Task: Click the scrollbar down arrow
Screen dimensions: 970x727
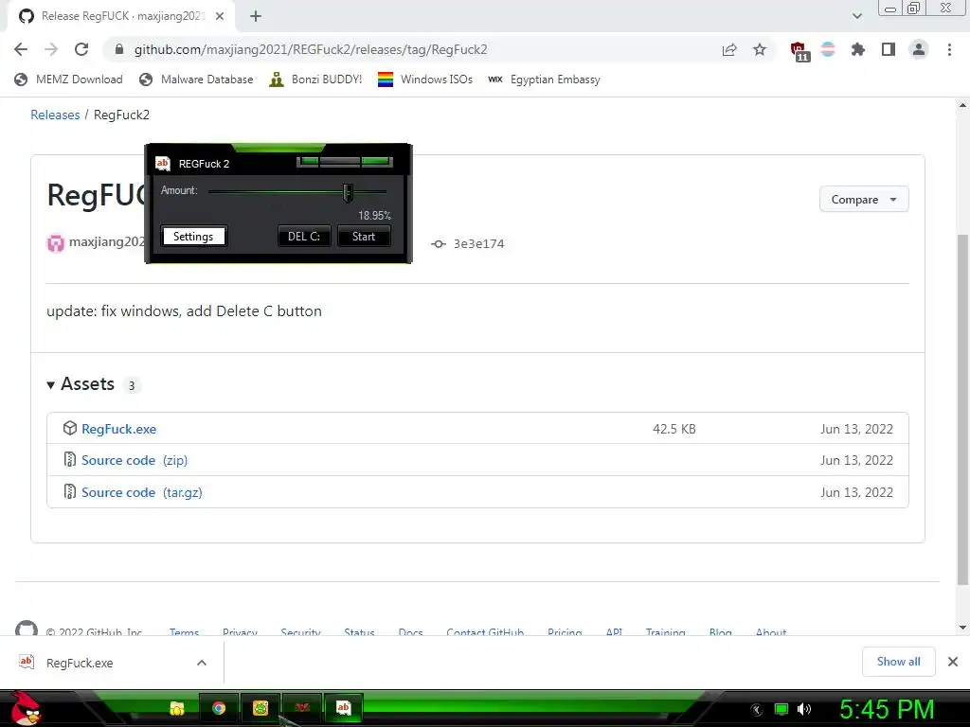Action: pos(962,629)
